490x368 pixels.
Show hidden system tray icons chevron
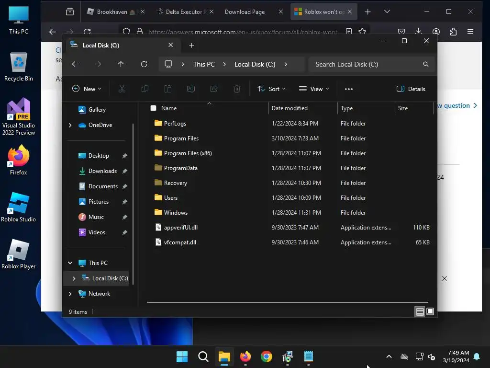pyautogui.click(x=389, y=356)
